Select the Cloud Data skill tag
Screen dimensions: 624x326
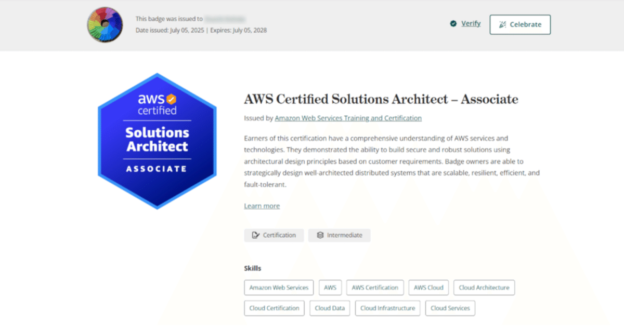pos(330,308)
